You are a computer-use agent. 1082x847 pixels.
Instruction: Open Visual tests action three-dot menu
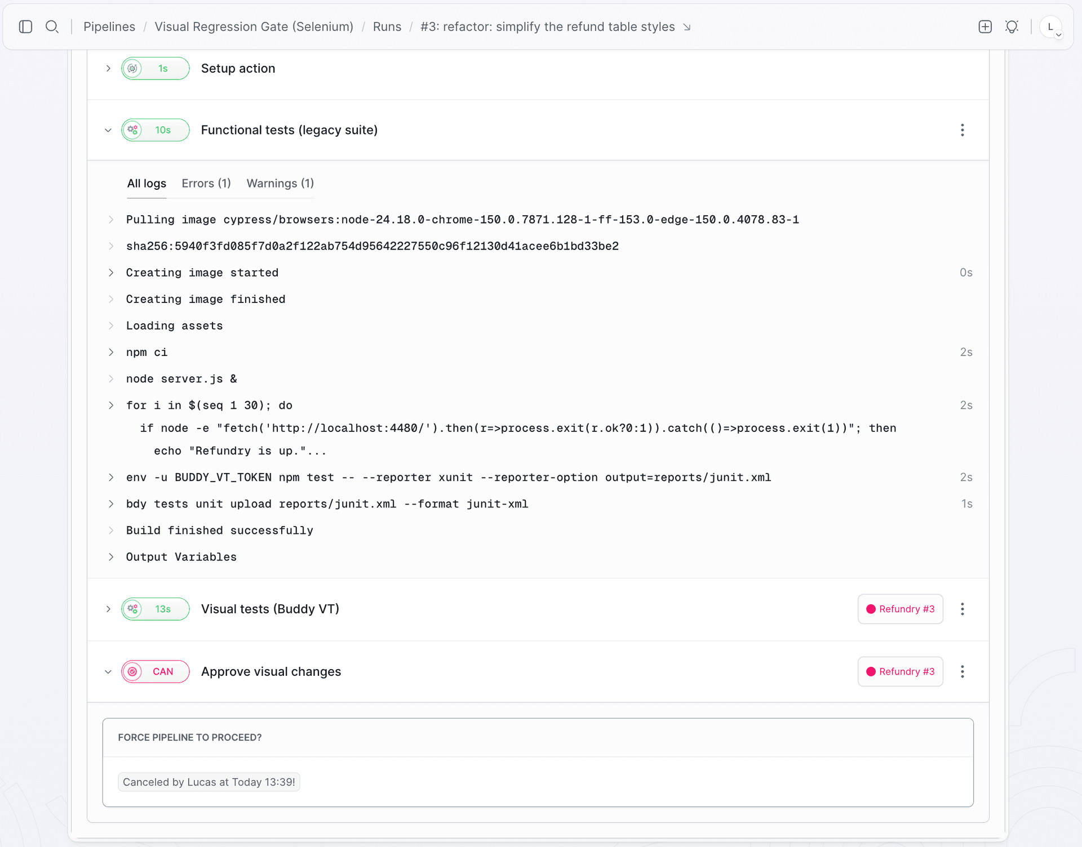963,609
